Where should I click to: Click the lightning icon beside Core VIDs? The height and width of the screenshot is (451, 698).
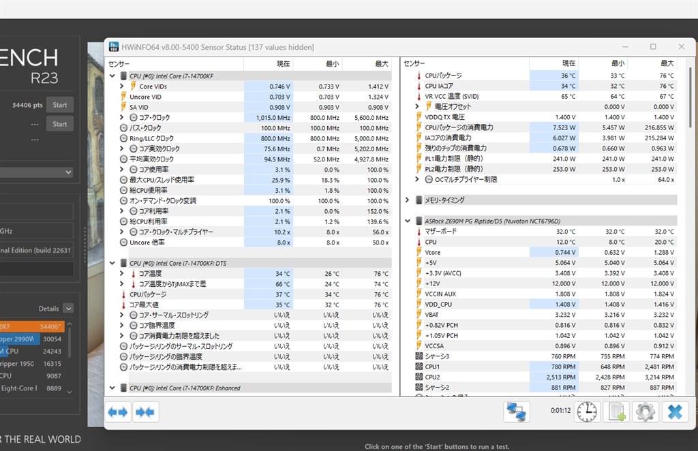(133, 87)
